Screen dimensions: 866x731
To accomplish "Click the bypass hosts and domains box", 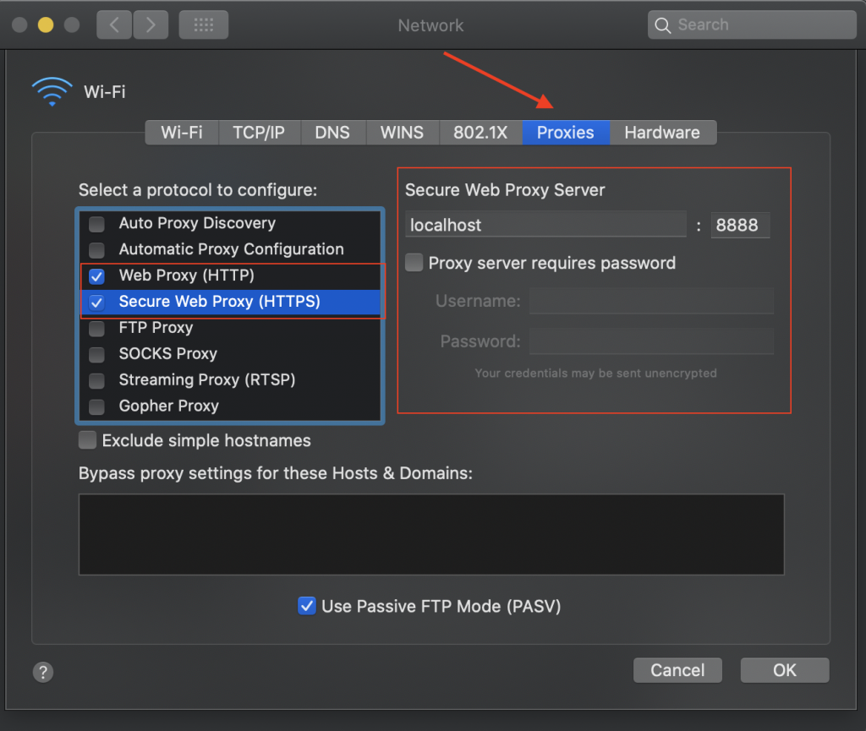I will tap(431, 534).
